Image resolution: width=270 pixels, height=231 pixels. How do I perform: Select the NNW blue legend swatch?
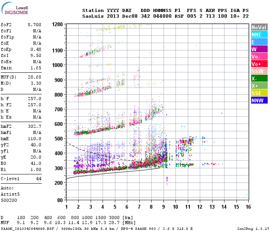tap(259, 100)
